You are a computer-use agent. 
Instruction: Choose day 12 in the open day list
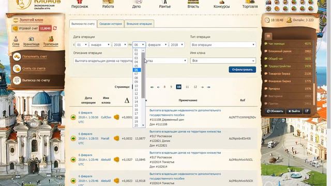tap(137, 94)
